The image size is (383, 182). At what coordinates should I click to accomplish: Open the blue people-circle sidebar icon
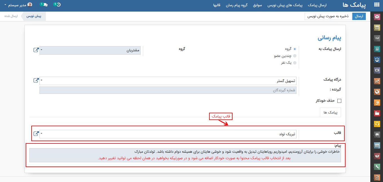[x=377, y=60]
